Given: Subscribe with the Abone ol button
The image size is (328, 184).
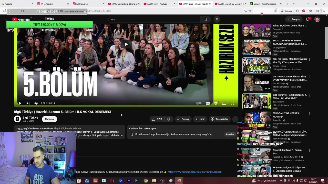Looking at the screenshot, I should click(49, 119).
